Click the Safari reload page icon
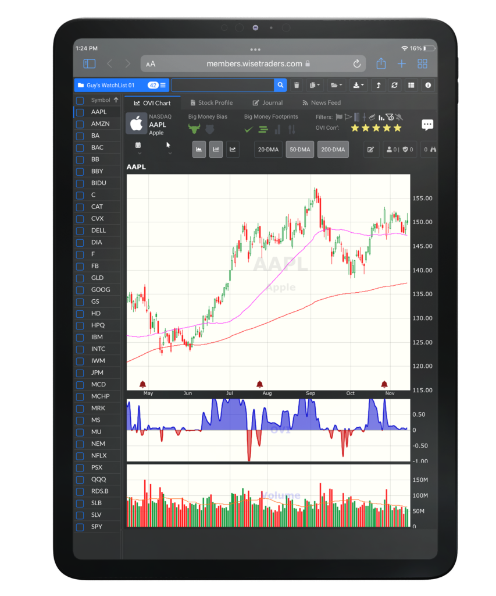The image size is (496, 596). click(x=356, y=64)
